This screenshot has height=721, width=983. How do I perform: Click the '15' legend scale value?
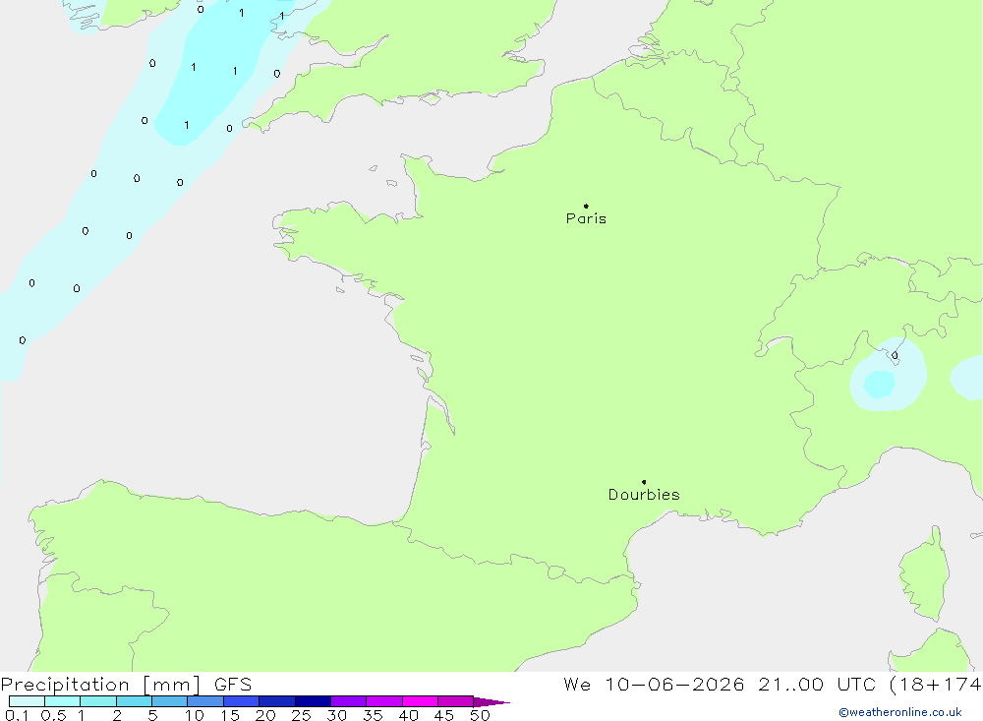[230, 715]
